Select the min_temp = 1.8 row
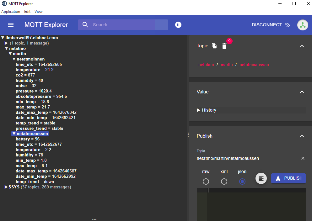 pyautogui.click(x=31, y=160)
